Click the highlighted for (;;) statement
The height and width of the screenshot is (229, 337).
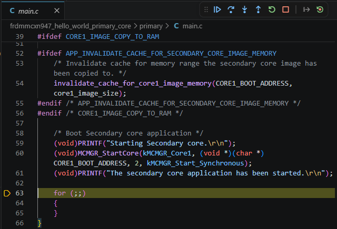click(x=70, y=193)
